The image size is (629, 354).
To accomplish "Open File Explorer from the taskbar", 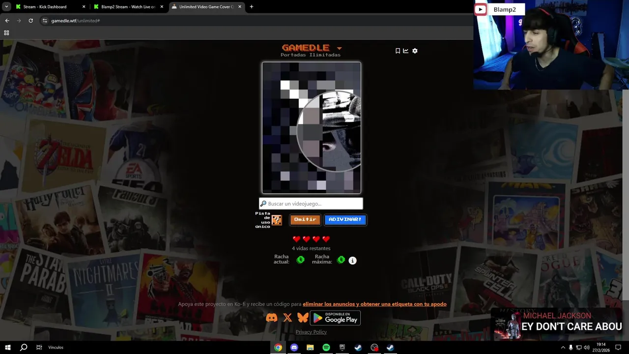I will click(x=310, y=348).
